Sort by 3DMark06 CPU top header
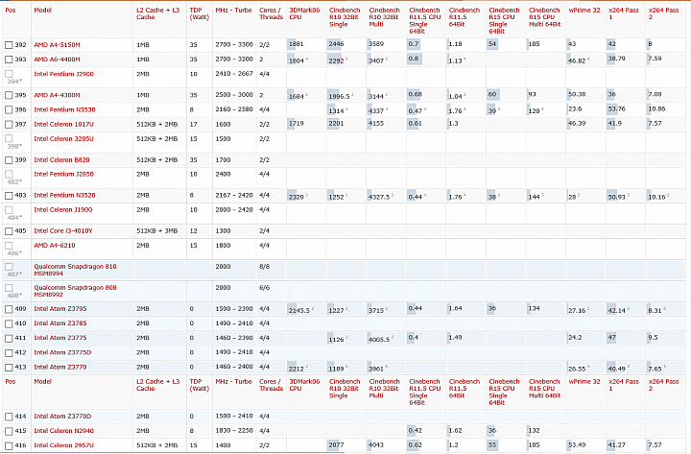 (304, 13)
